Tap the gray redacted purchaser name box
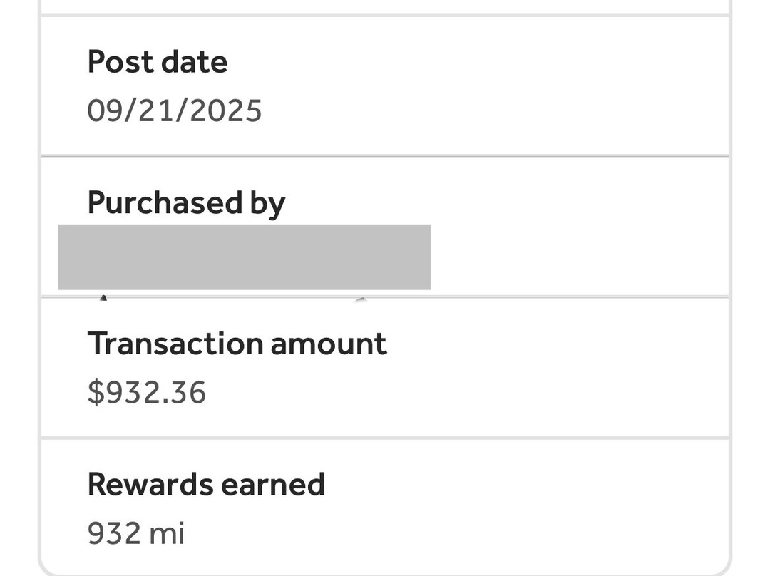Viewport: 770px width, 576px height. click(x=244, y=257)
